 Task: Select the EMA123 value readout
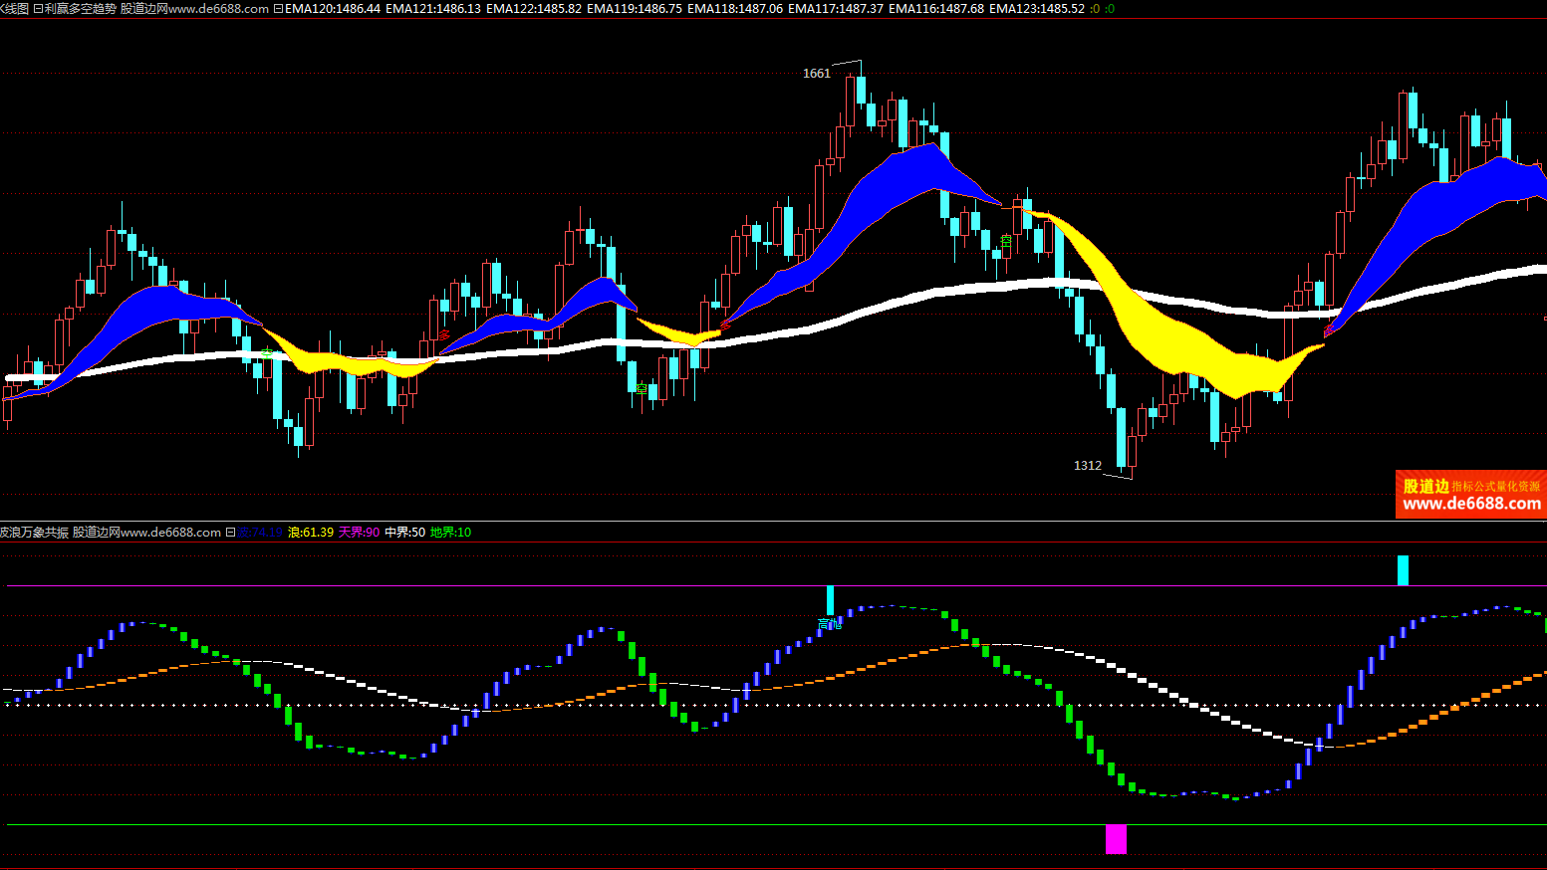pyautogui.click(x=1036, y=9)
